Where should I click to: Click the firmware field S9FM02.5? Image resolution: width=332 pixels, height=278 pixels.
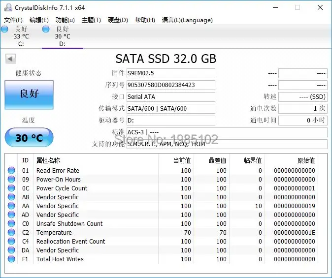point(171,73)
